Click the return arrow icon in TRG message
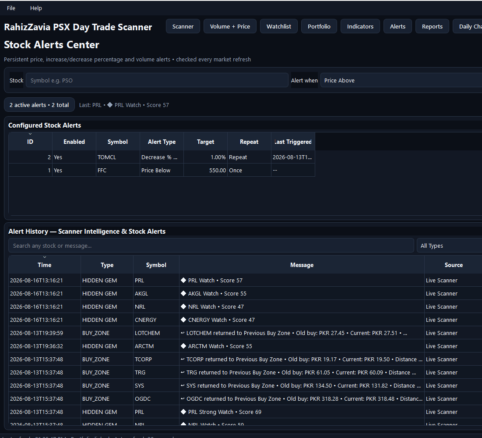This screenshot has width=482, height=438. tap(183, 372)
